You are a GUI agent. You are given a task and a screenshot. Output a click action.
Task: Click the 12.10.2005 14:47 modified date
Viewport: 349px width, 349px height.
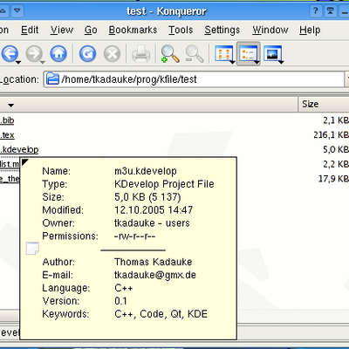[x=154, y=210]
